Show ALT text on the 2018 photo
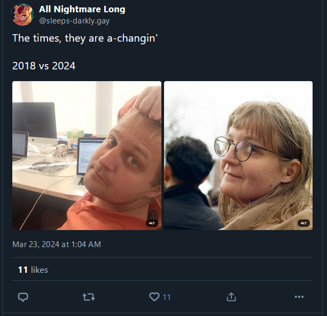This screenshot has height=316, width=327. click(152, 223)
